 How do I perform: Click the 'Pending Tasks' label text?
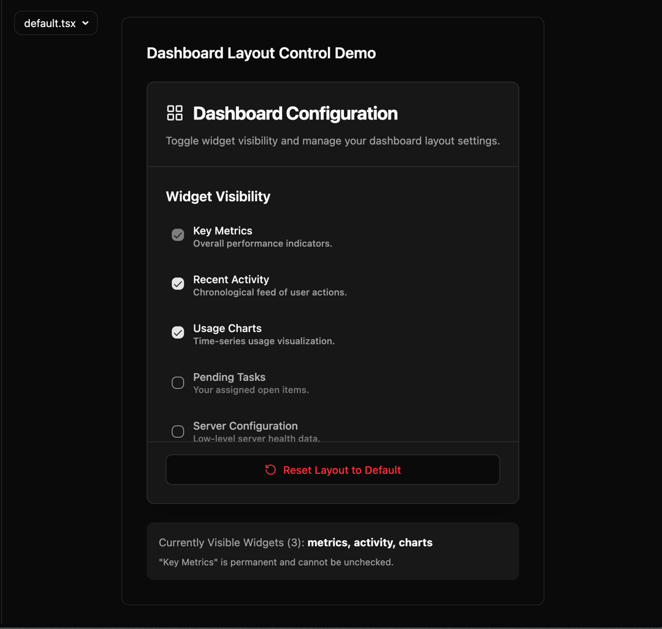coord(229,377)
